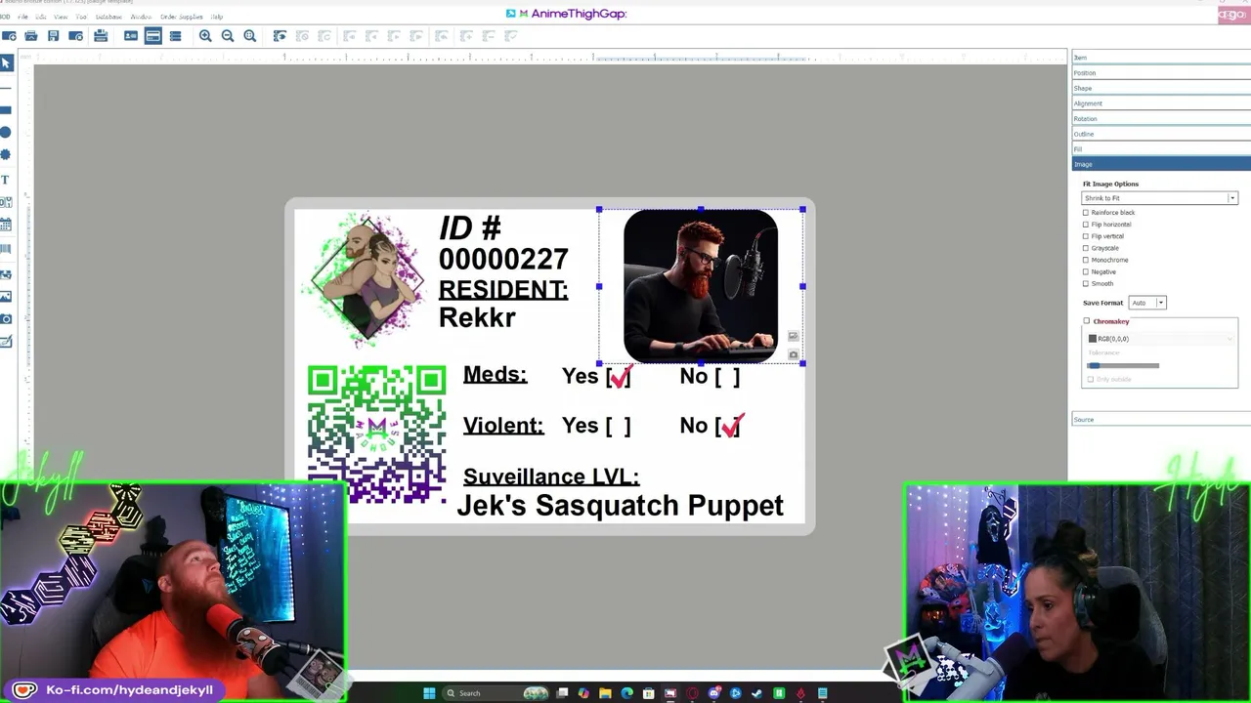Open the Edit menu
Viewport: 1251px width, 703px height.
[x=41, y=17]
